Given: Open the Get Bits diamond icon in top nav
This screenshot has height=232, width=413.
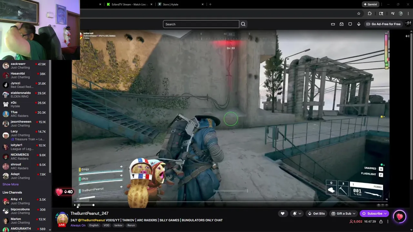Looking at the screenshot, I should point(358,24).
